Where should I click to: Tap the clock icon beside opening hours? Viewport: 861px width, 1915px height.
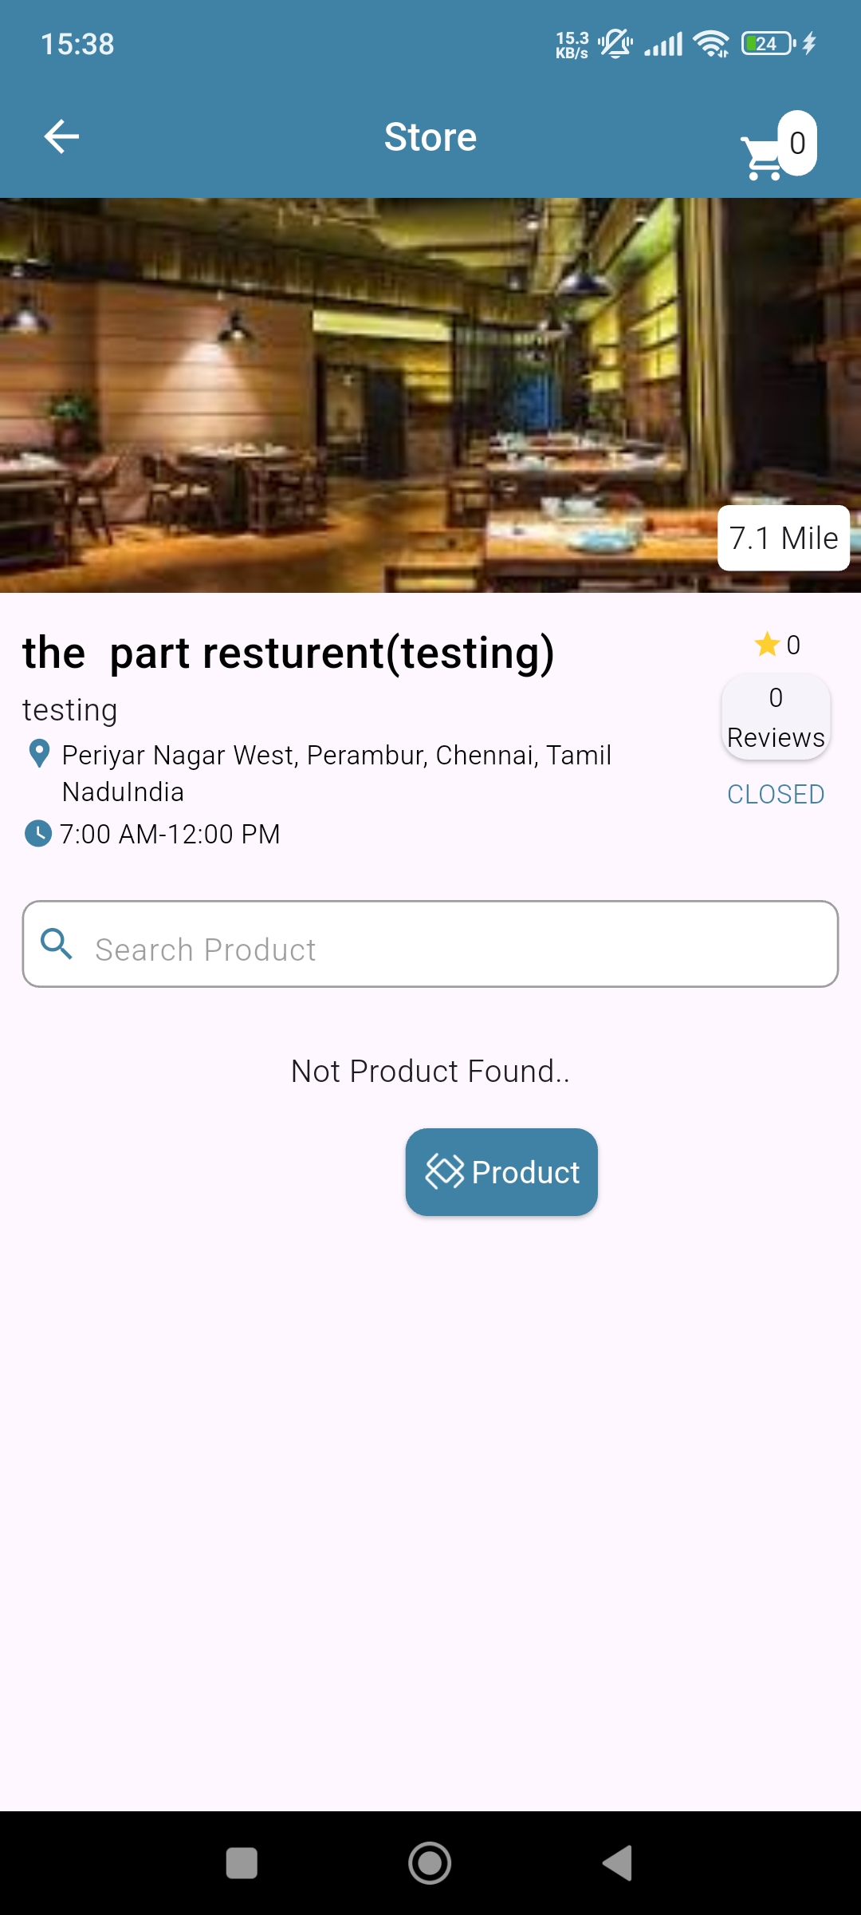coord(38,834)
